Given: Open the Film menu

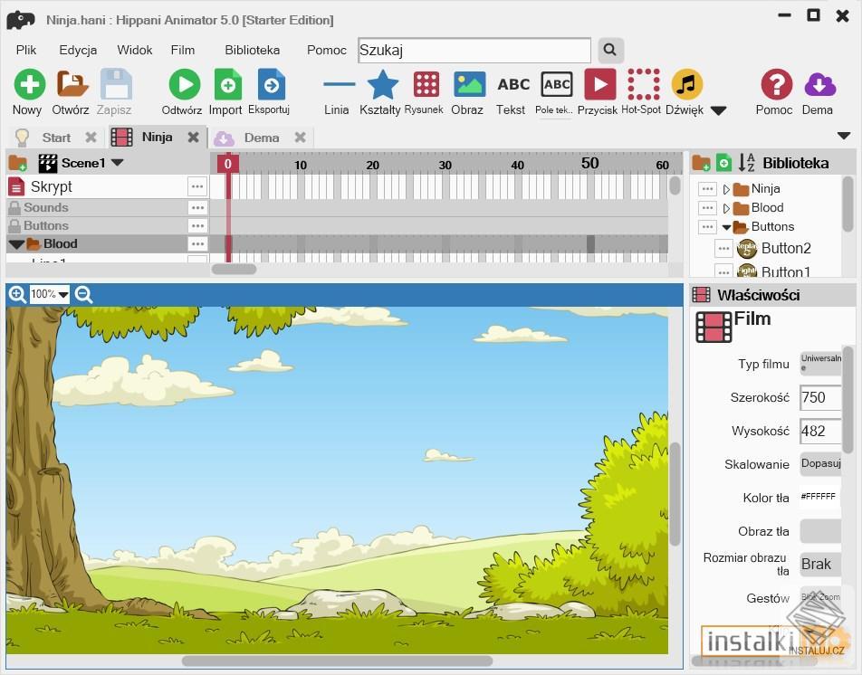Looking at the screenshot, I should (183, 50).
